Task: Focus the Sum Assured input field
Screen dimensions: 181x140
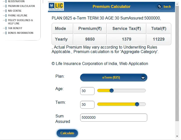Action: click(114, 117)
